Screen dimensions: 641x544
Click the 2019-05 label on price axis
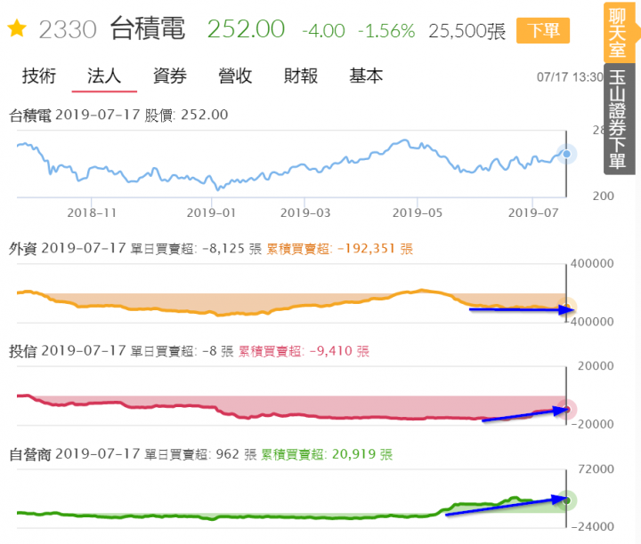pos(418,213)
